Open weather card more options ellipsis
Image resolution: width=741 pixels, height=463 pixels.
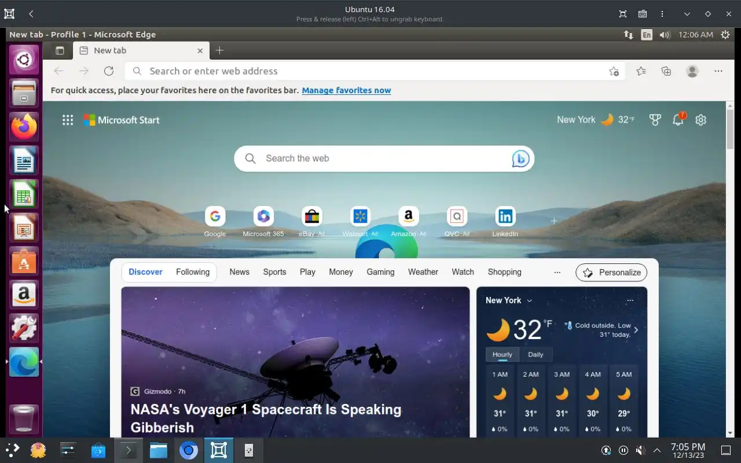pyautogui.click(x=630, y=300)
